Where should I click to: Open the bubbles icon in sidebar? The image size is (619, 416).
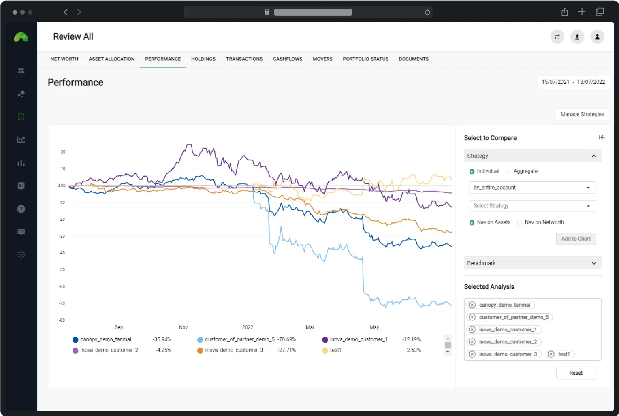(x=21, y=94)
